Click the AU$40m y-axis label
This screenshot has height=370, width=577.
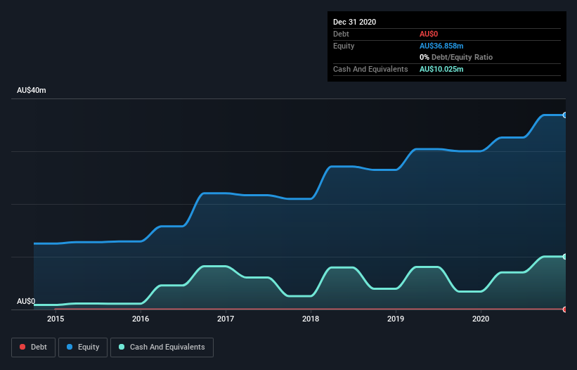[x=32, y=90]
